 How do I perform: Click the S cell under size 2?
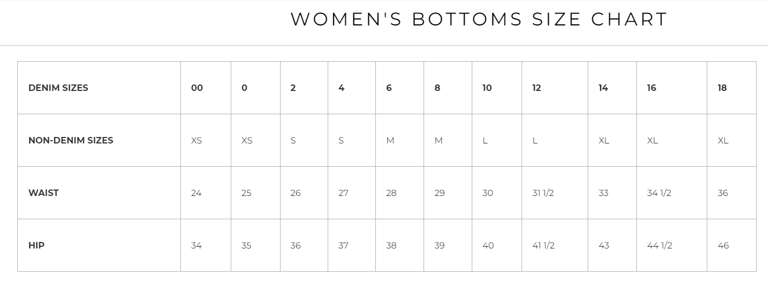pos(293,140)
